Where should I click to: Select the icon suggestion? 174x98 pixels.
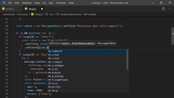(x=87, y=83)
